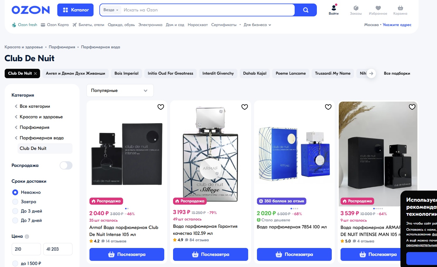Select the Завтра delivery option
Image resolution: width=437 pixels, height=267 pixels.
15,202
